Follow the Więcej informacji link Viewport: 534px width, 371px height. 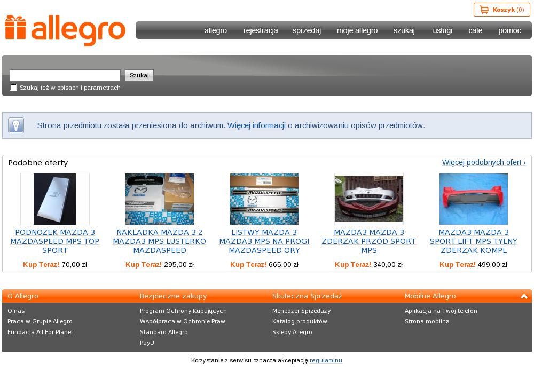click(x=256, y=125)
